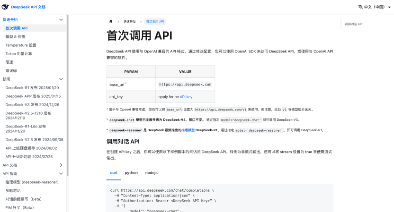Image resolution: width=394 pixels, height=212 pixels.
Task: Collapse the 快速开始 sidebar section
Action: pyautogui.click(x=61, y=20)
